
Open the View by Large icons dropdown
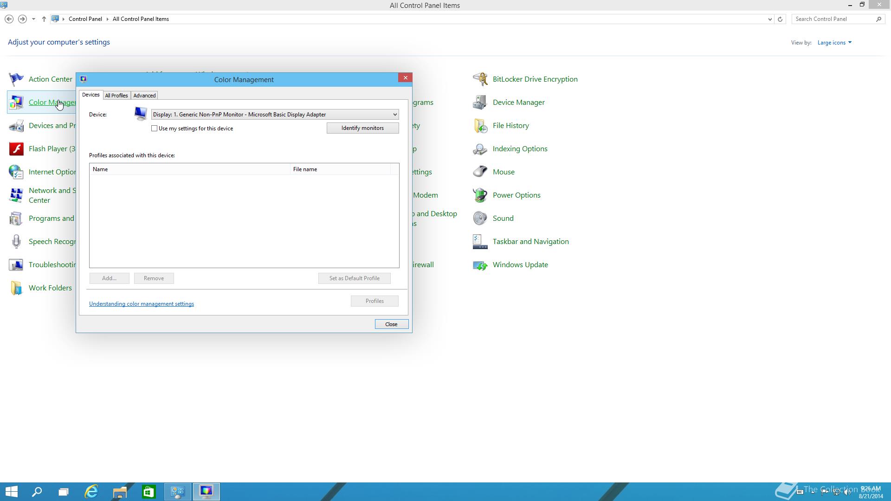pyautogui.click(x=834, y=43)
